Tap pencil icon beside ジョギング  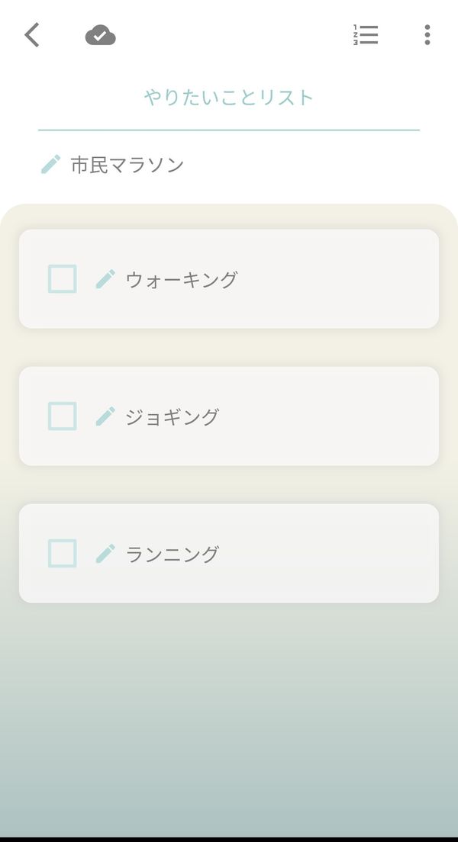point(105,416)
